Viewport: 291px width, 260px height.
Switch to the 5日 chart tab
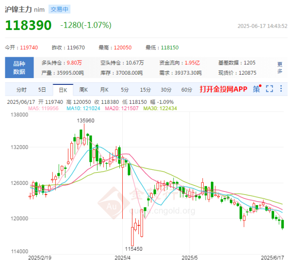click(x=42, y=90)
